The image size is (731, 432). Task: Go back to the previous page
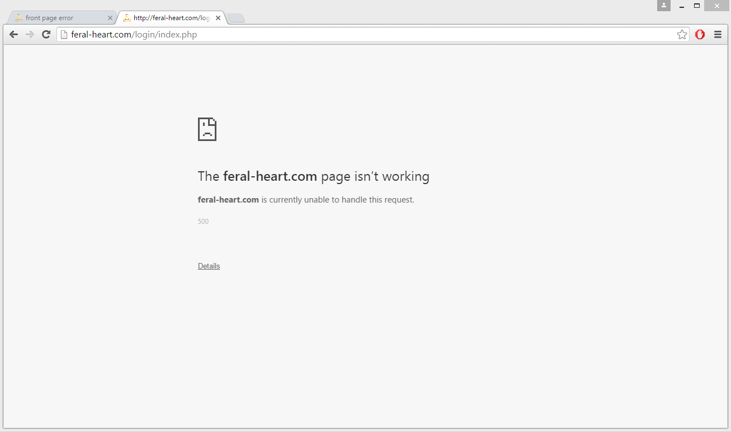point(13,35)
